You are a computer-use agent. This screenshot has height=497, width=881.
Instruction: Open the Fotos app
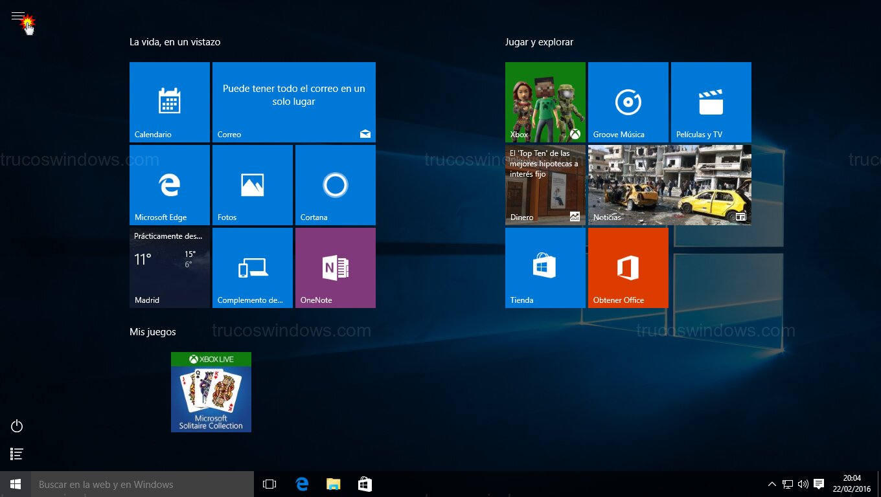[252, 184]
